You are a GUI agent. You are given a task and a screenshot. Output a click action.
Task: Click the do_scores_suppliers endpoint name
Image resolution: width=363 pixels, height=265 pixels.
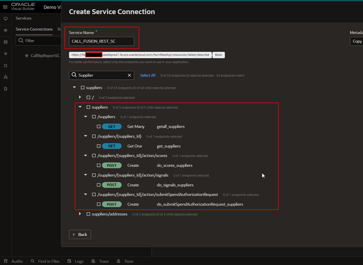point(175,165)
